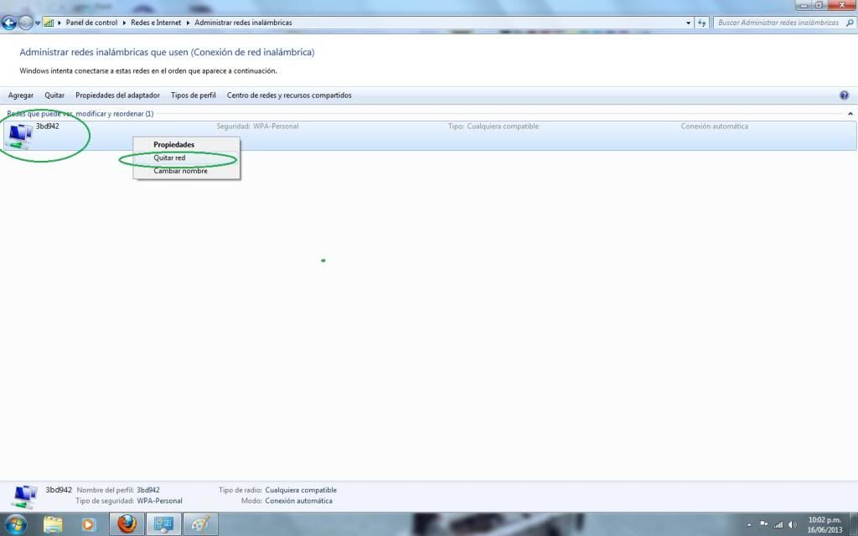Screen dimensions: 858x536
Task: Click Tipo de seguridad value WPA-Personal
Action: pos(160,501)
